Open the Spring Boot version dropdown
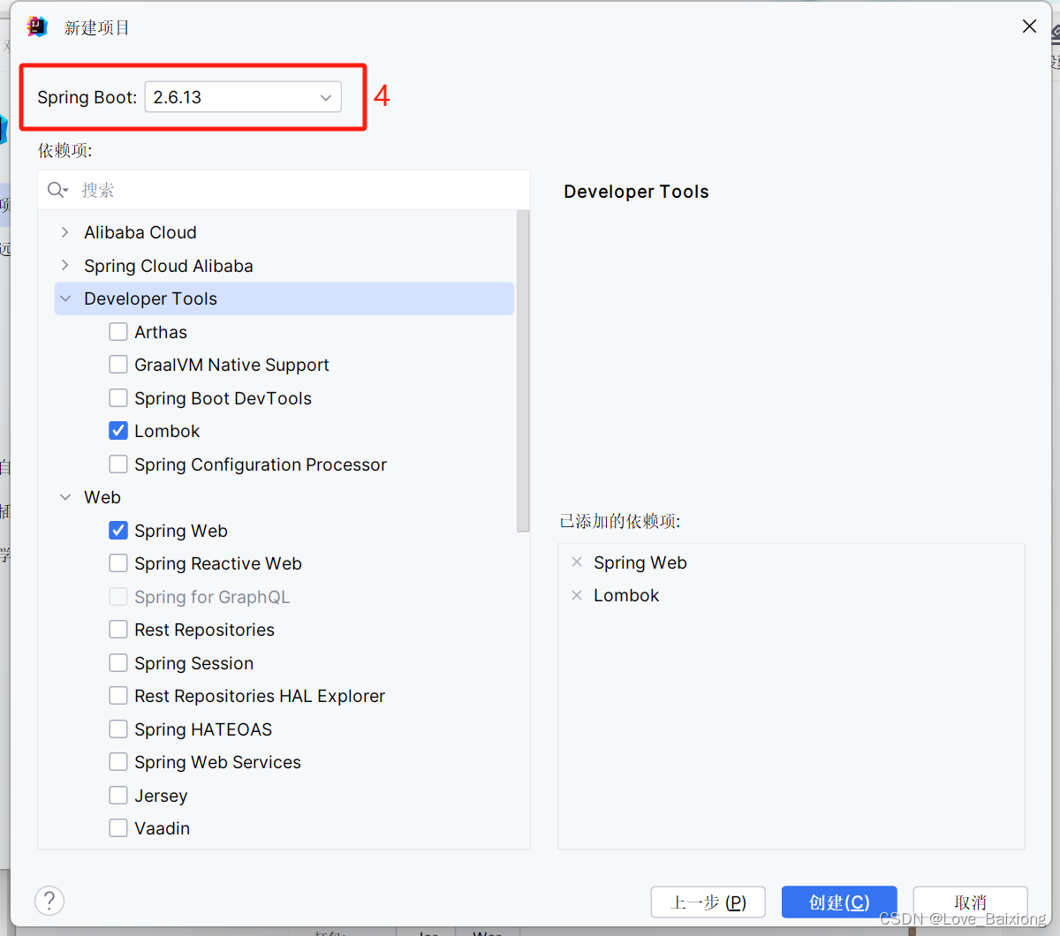This screenshot has height=936, width=1060. pos(243,97)
